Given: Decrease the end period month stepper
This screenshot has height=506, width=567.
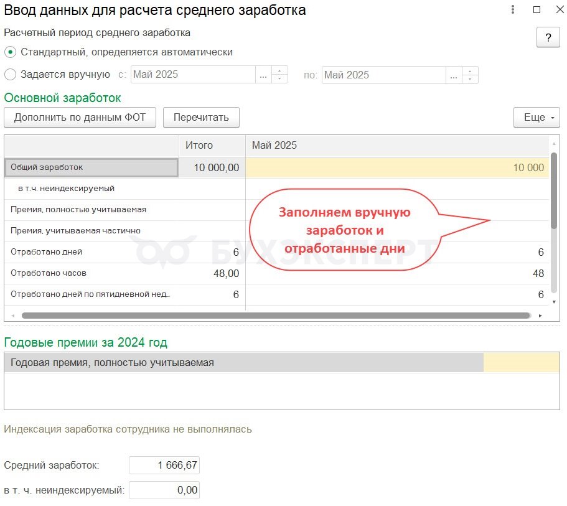Looking at the screenshot, I should (470, 79).
